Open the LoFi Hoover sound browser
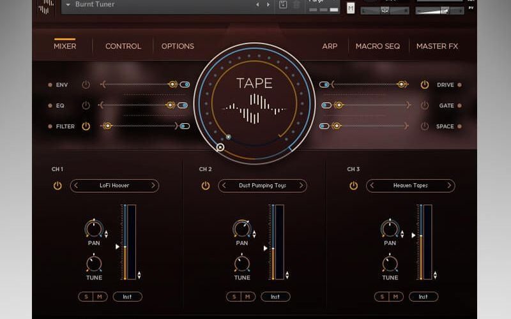Screen dimensions: 511x319 click(114, 186)
